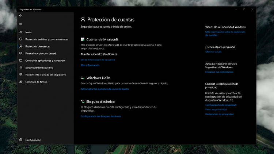Viewport: 274px width, 154px height.
Task: Click Obtener ayuda link
Action: click(213, 52)
